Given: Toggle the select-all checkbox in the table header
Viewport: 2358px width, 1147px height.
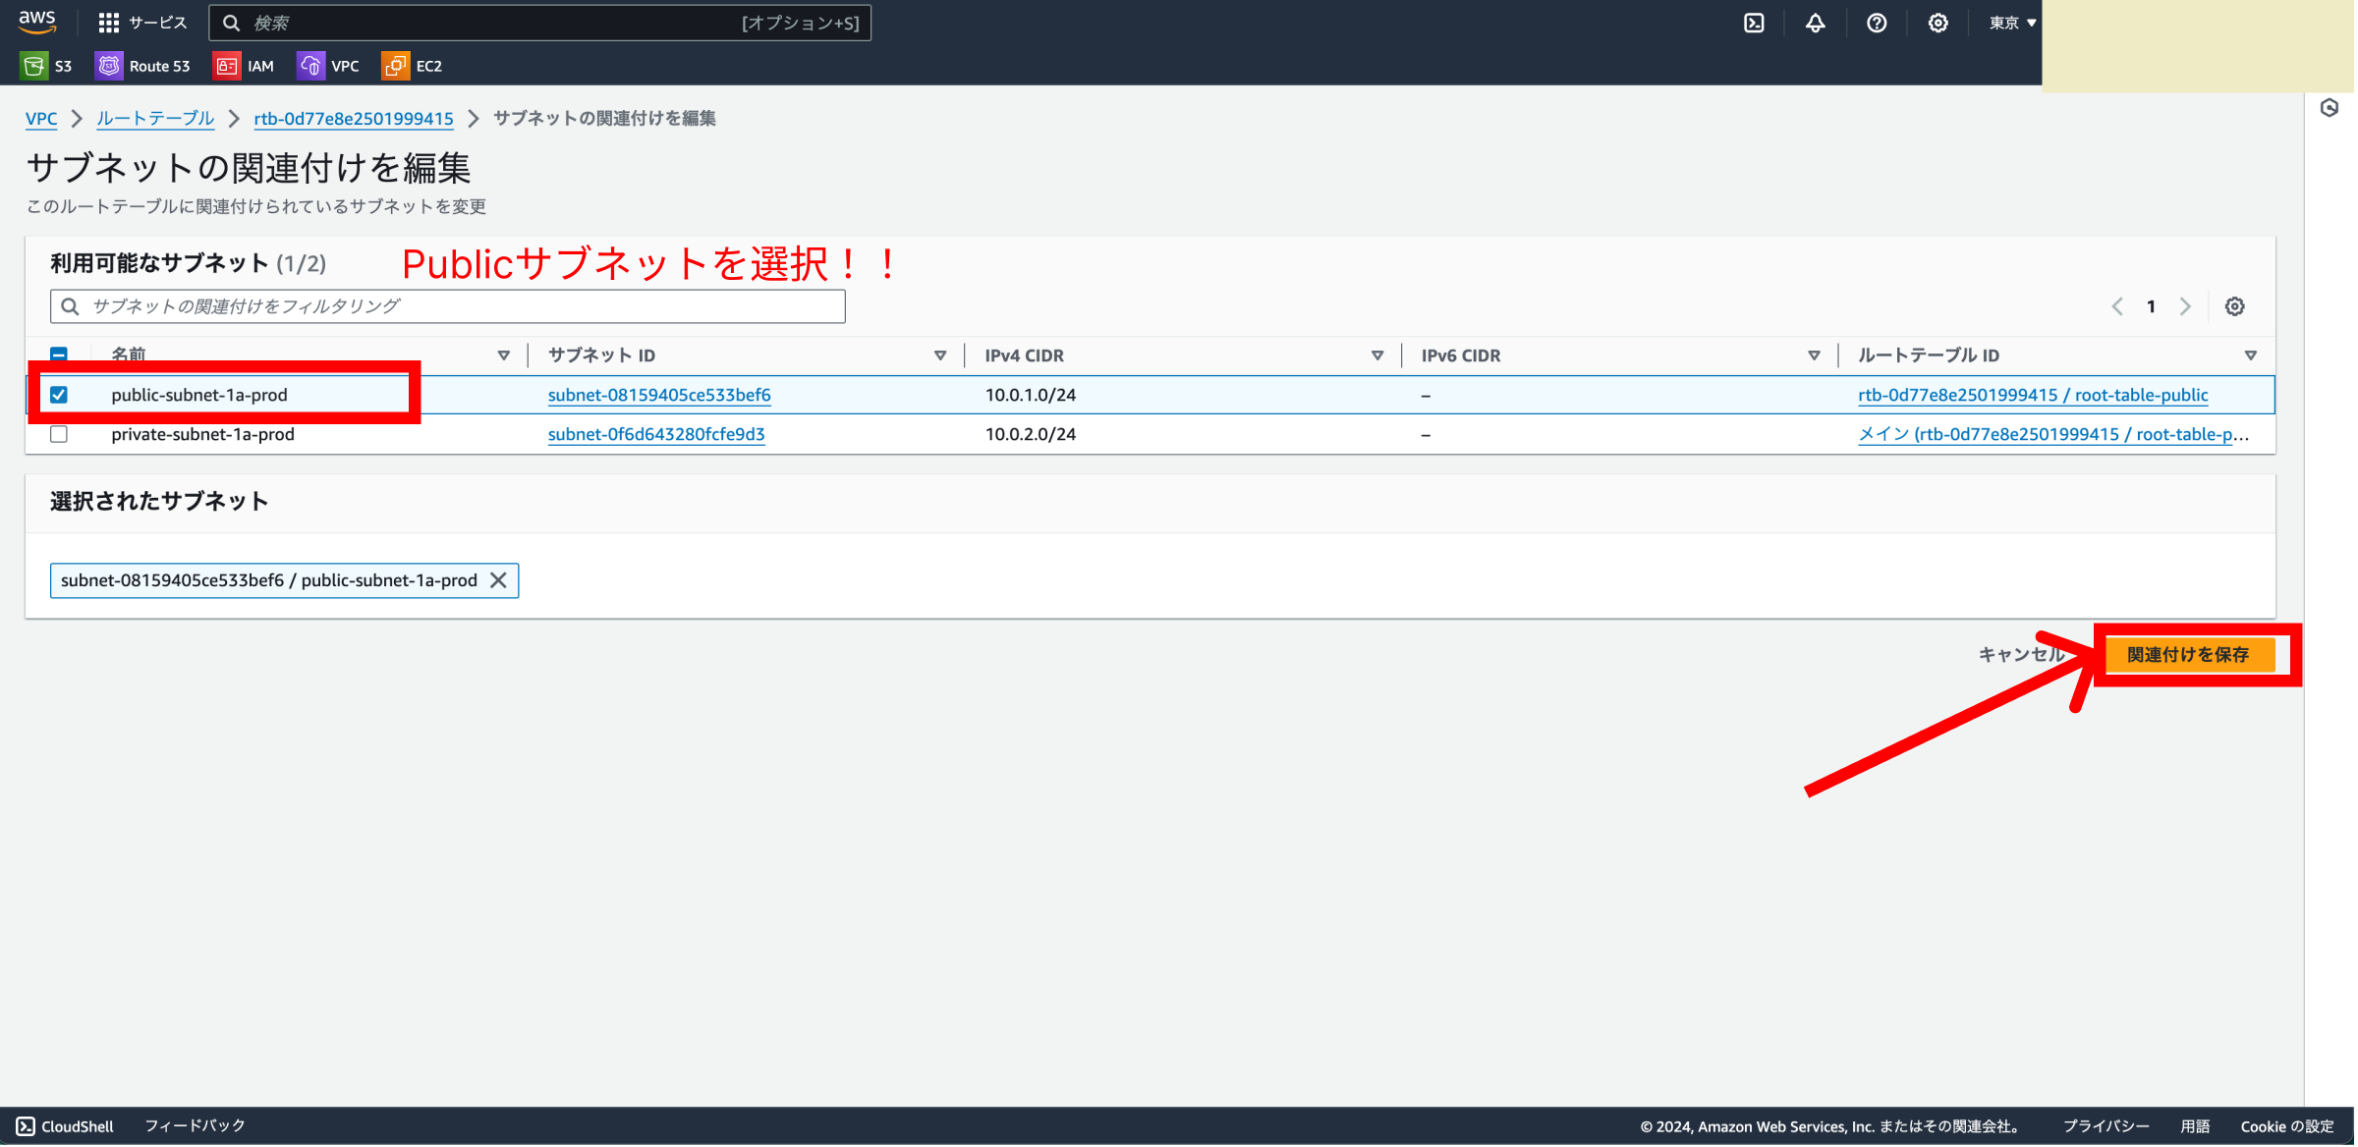Looking at the screenshot, I should 59,355.
